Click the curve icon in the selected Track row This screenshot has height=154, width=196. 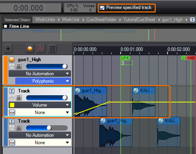click(x=12, y=98)
